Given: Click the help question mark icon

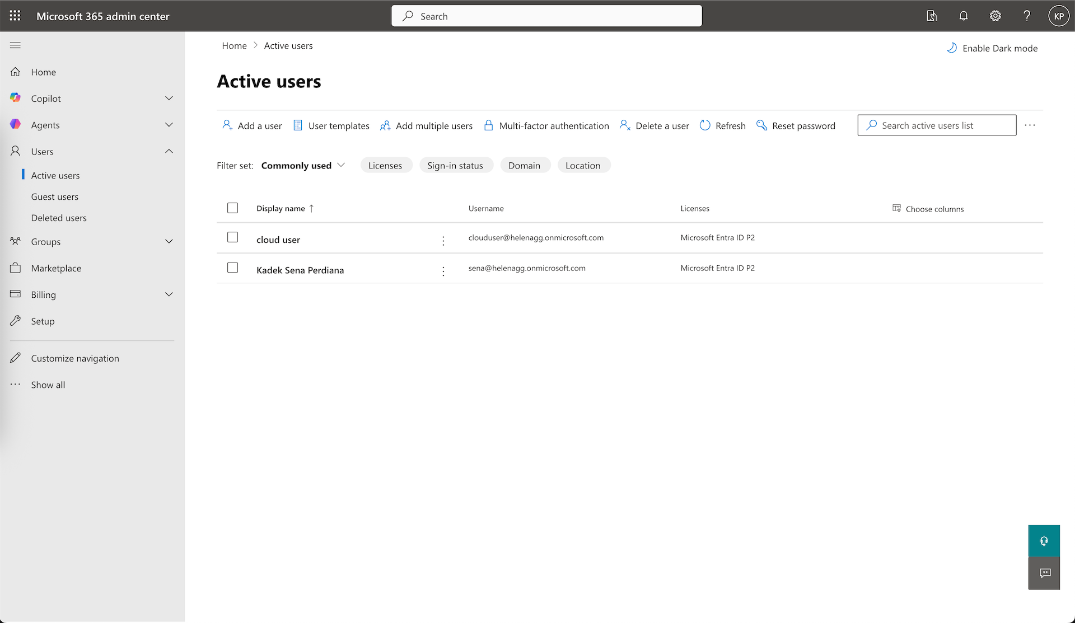Looking at the screenshot, I should point(1026,16).
